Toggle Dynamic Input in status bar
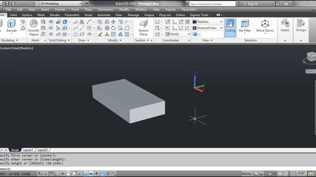Viewport: 316px width, 177px height. (91, 174)
